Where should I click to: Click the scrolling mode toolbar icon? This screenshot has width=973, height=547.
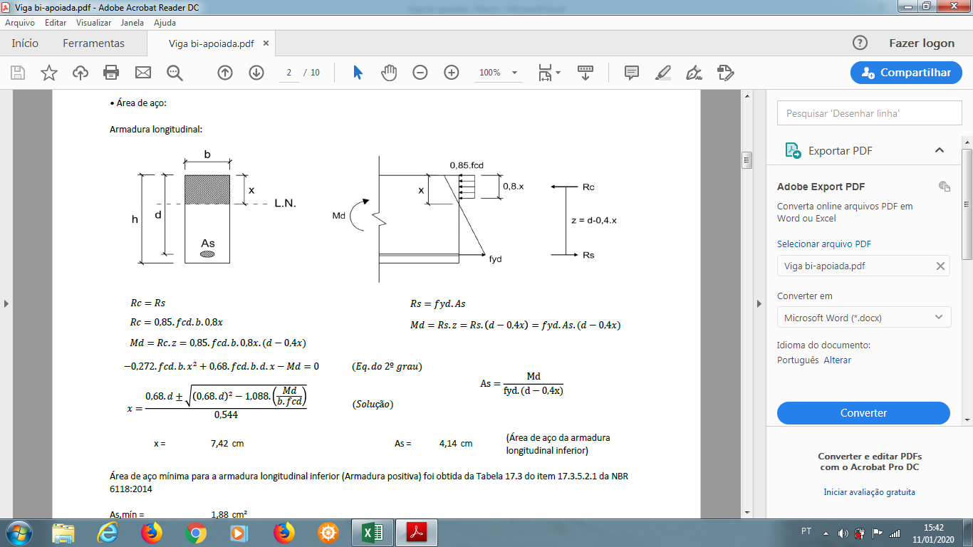tap(586, 73)
